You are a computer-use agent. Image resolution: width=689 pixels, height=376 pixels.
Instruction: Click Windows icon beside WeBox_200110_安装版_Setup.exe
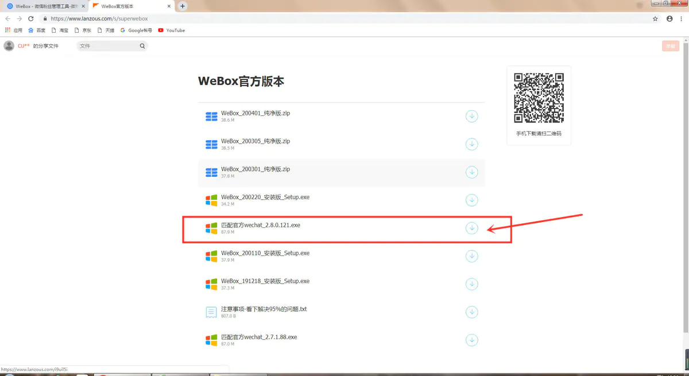pos(211,256)
